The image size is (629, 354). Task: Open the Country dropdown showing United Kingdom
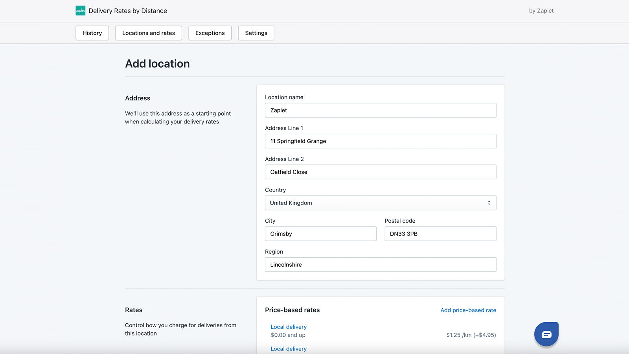tap(381, 203)
